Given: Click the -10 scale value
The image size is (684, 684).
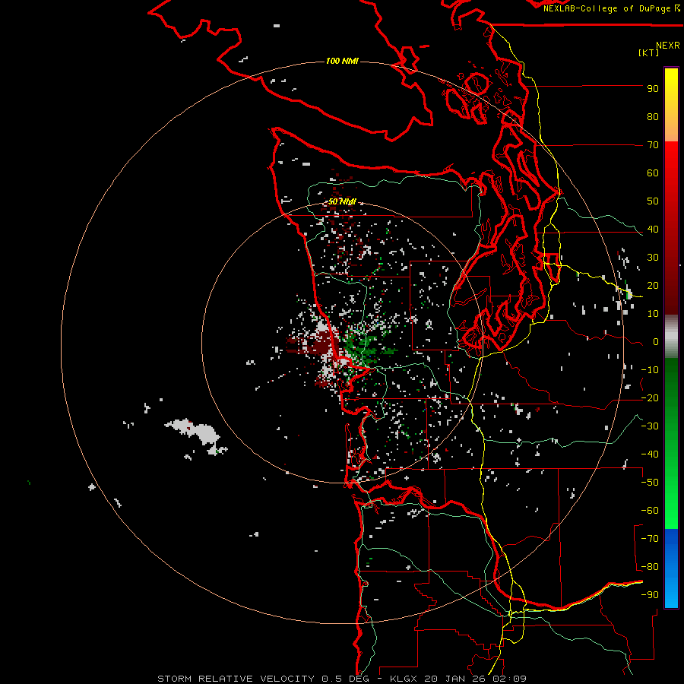Looking at the screenshot, I should click(650, 370).
